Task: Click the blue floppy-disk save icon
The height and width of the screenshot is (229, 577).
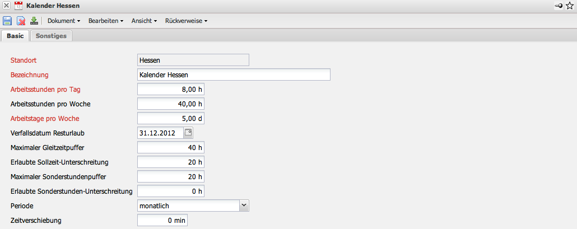Action: pos(7,21)
